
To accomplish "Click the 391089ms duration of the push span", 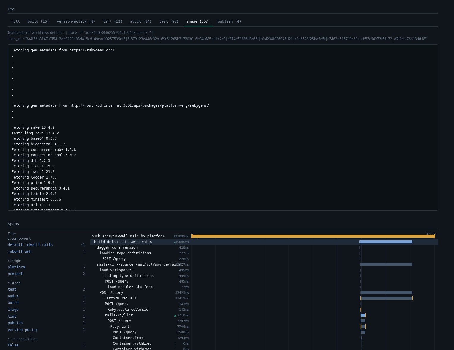I will pos(181,237).
